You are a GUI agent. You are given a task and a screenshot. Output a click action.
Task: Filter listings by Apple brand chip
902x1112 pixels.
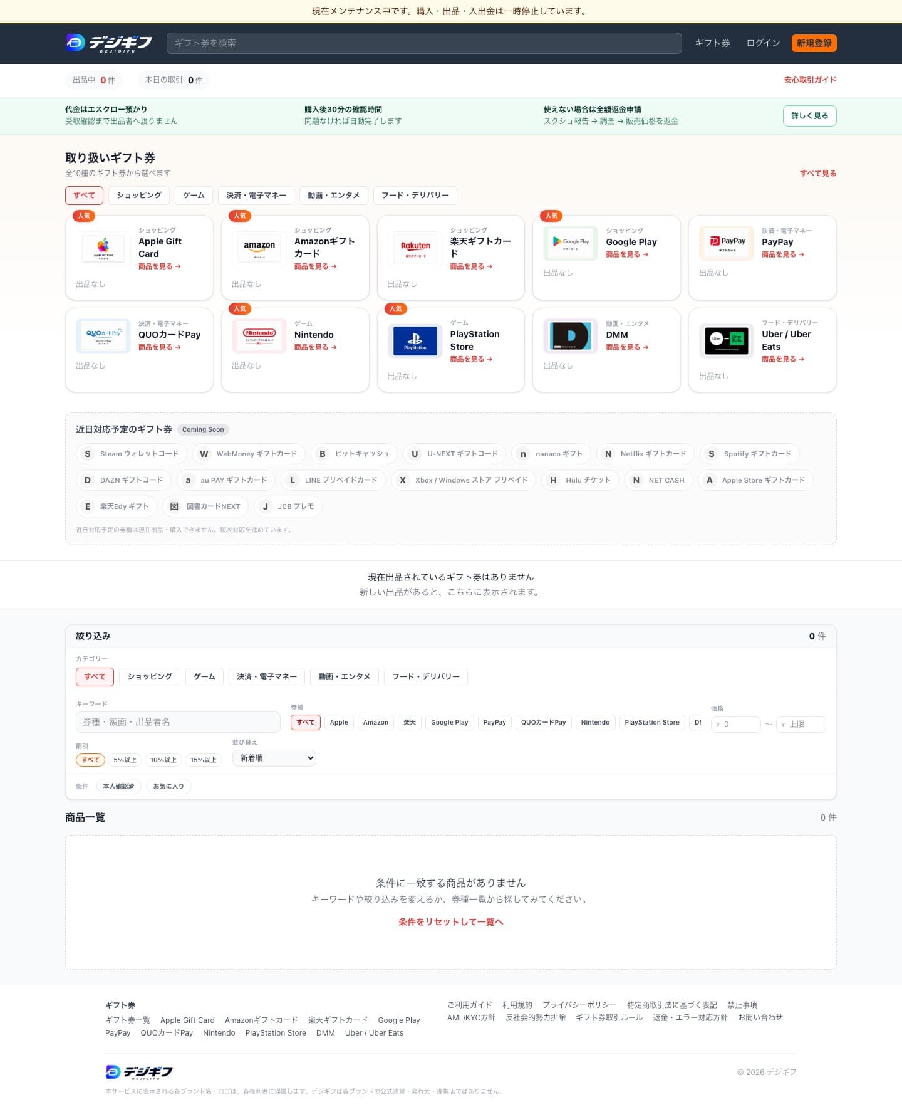pos(339,723)
